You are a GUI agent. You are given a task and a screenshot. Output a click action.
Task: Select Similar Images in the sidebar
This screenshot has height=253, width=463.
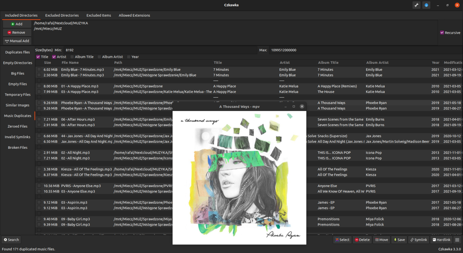click(x=17, y=105)
